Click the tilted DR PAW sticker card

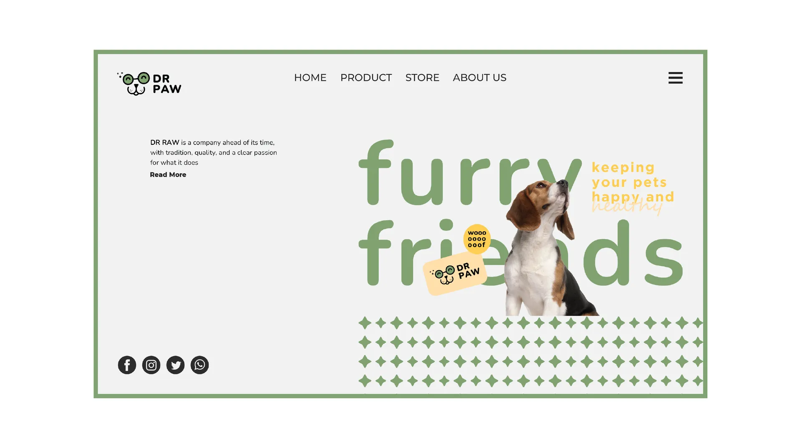455,274
